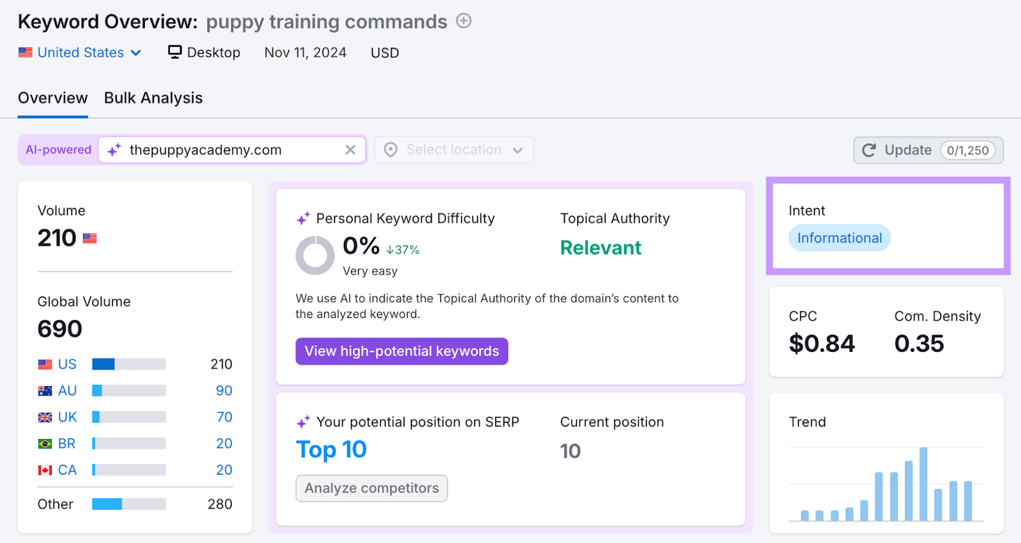Click the keyword difficulty donut chart
Screen dimensions: 1021x543
315,255
